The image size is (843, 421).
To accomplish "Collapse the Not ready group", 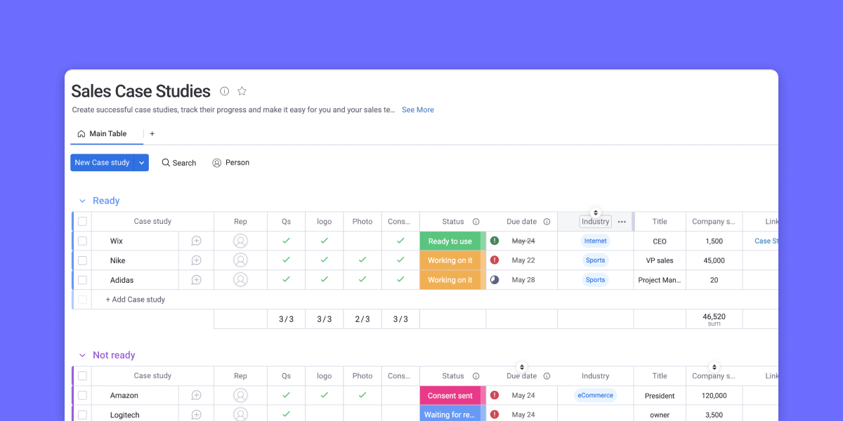I will (x=82, y=356).
